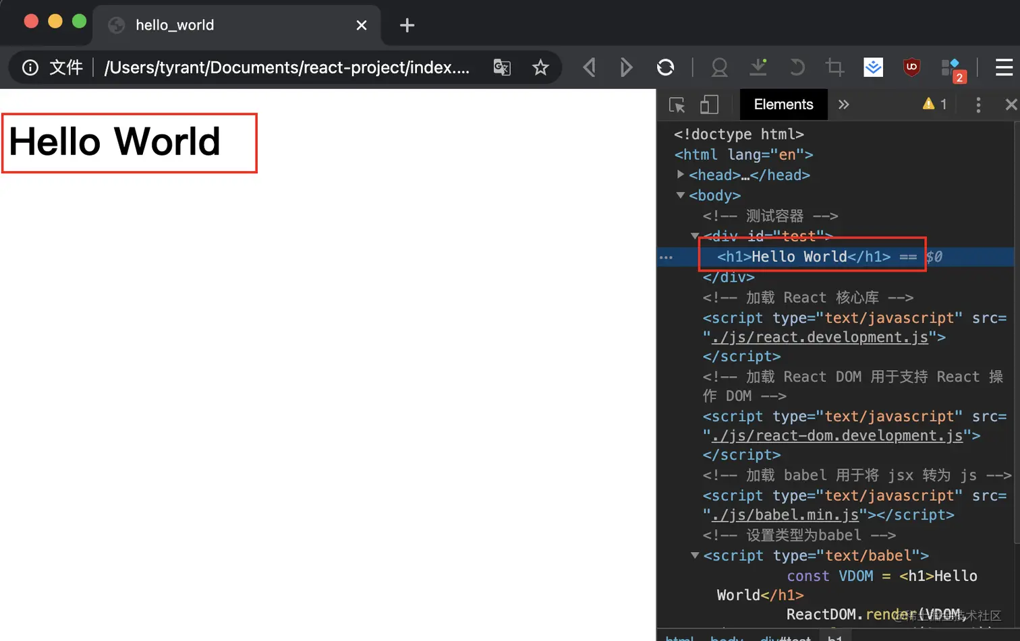Toggle the device toolbar in DevTools

click(709, 104)
